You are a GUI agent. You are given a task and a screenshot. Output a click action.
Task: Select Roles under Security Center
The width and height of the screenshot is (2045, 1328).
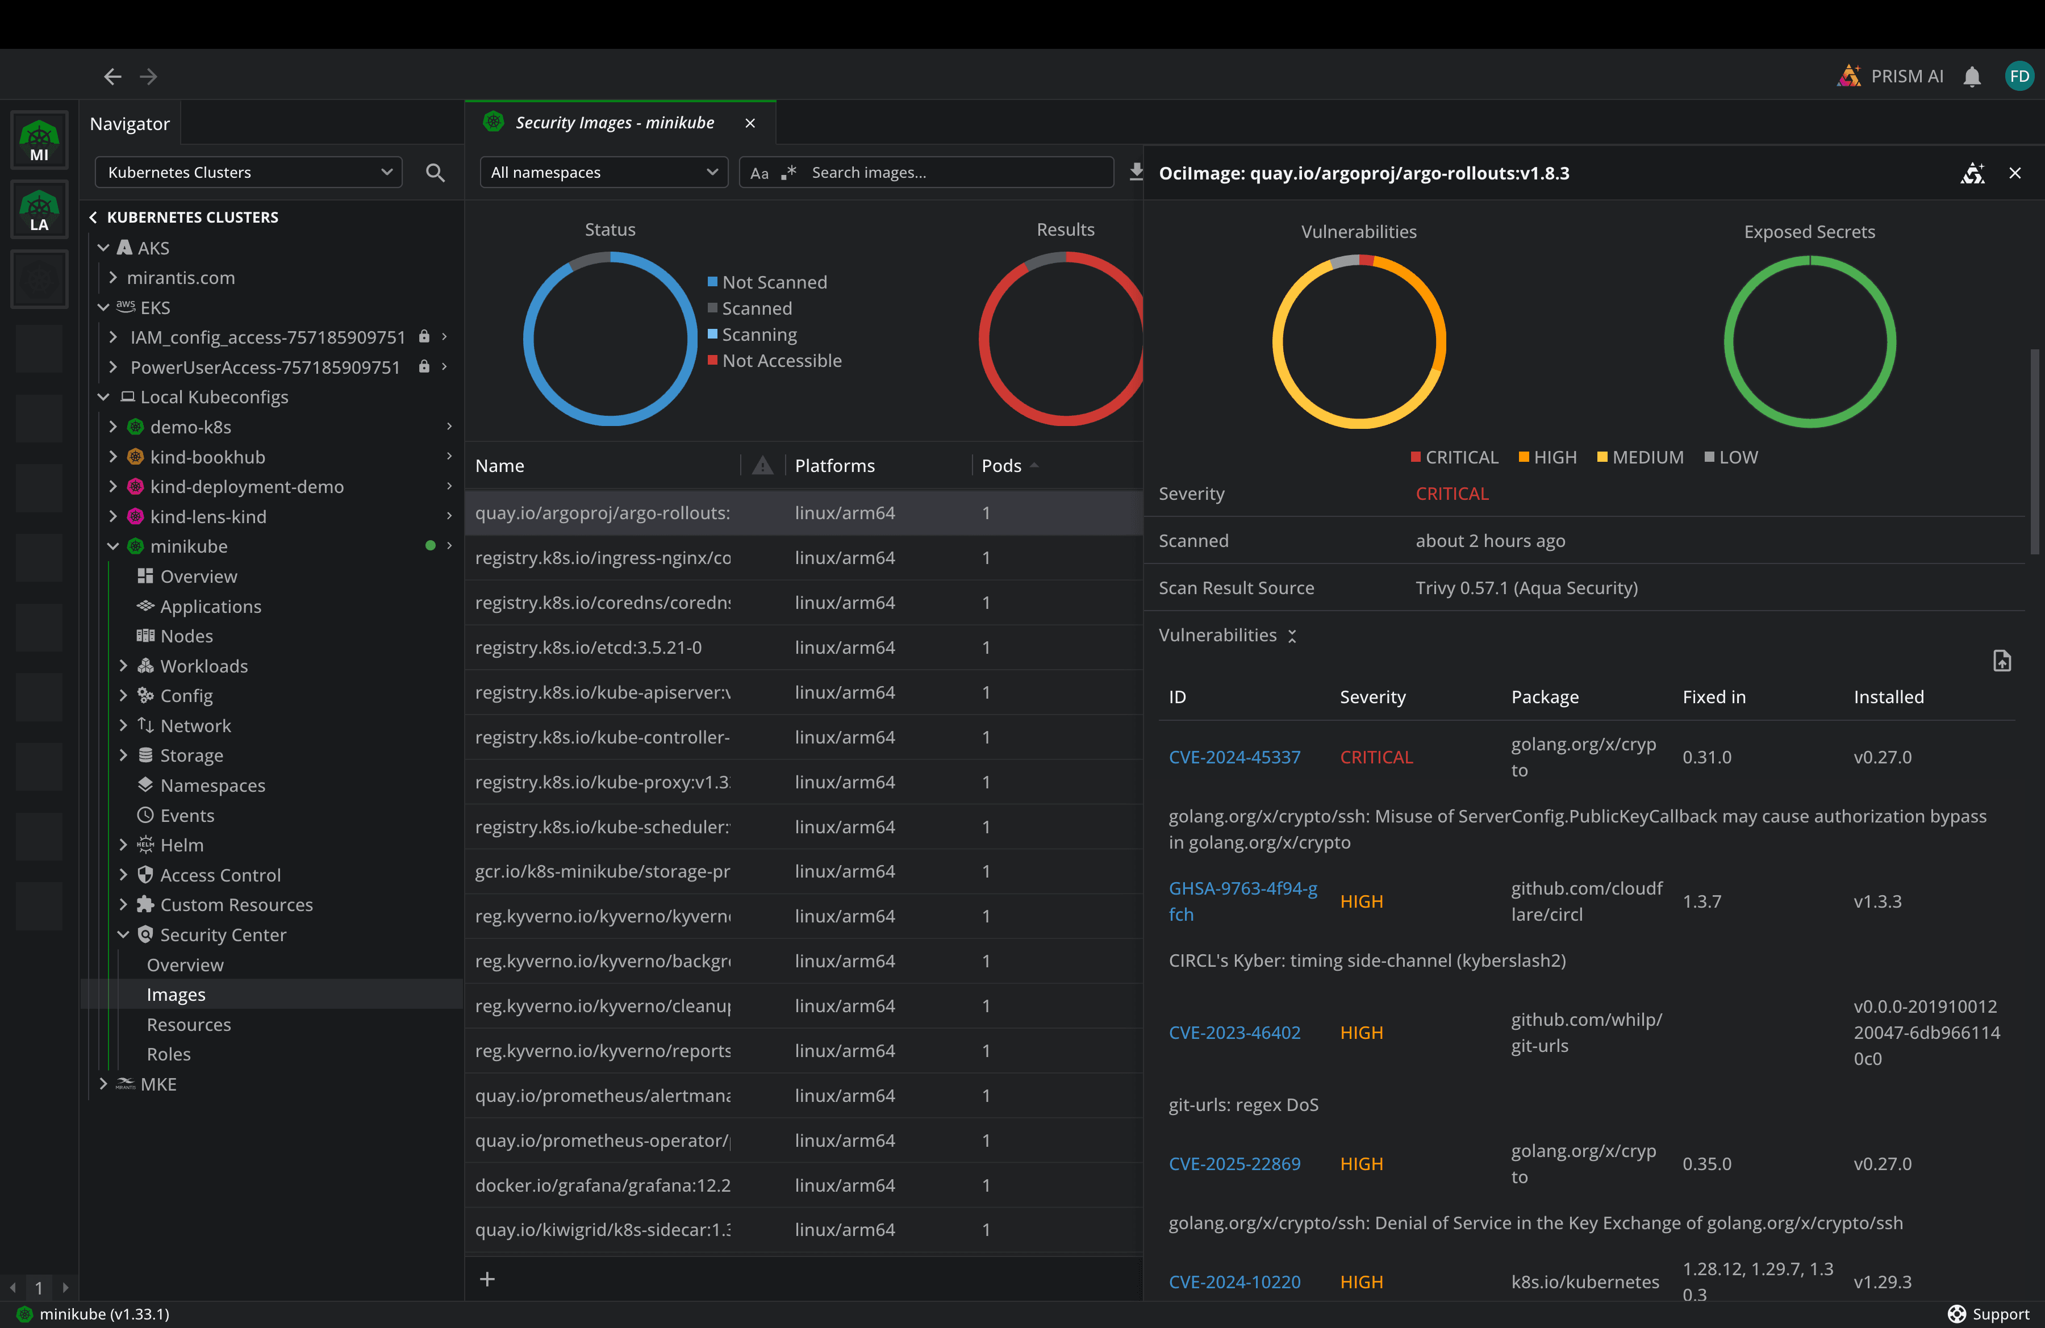coord(168,1053)
